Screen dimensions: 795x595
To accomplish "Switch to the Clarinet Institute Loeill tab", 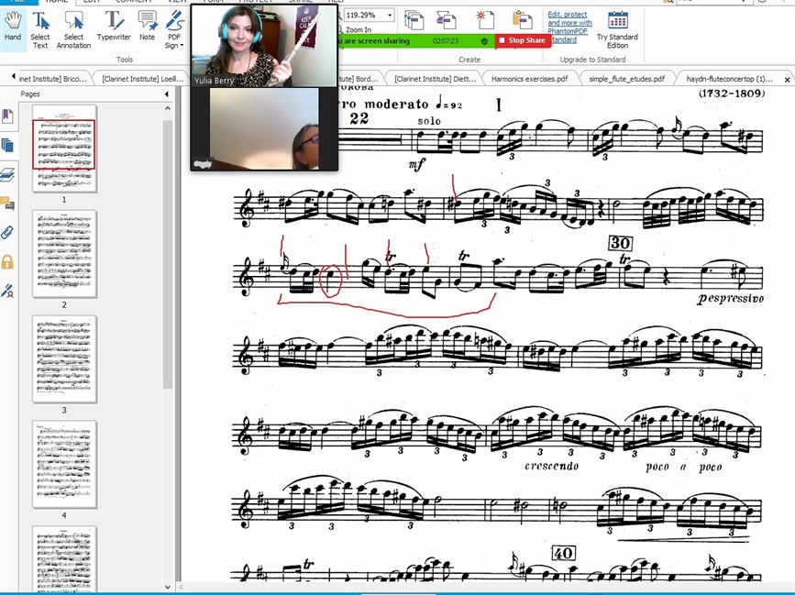I will [x=142, y=79].
